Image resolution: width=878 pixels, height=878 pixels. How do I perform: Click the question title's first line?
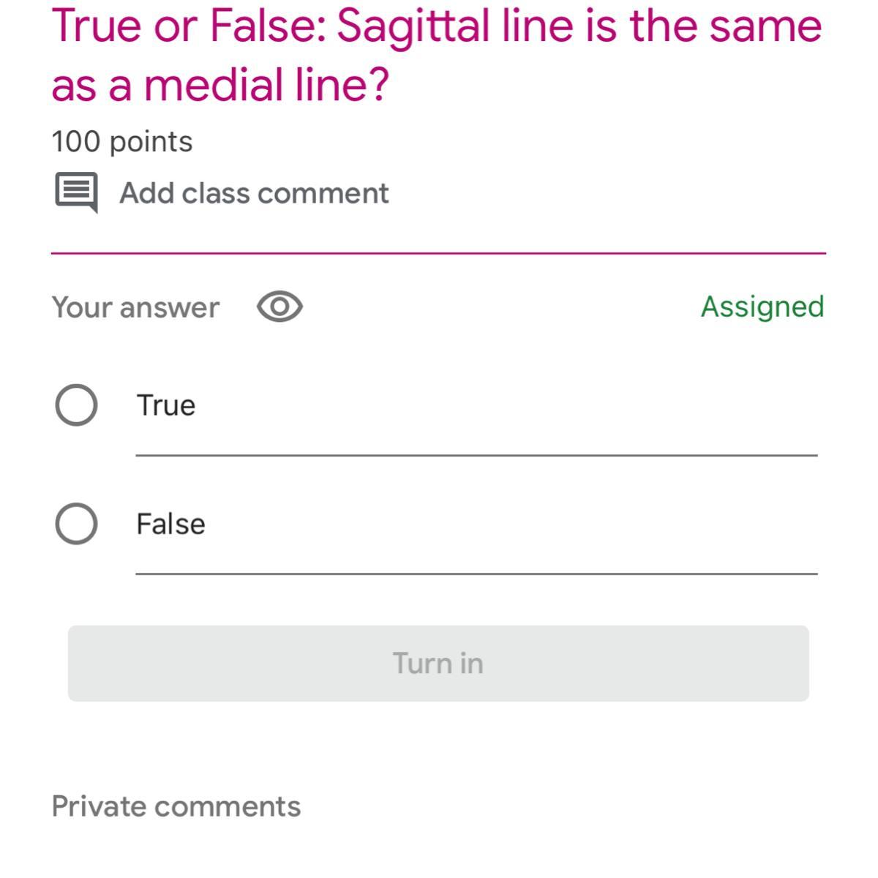(x=436, y=26)
